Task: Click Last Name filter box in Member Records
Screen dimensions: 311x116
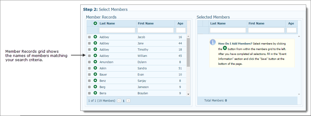Action: 117,30
